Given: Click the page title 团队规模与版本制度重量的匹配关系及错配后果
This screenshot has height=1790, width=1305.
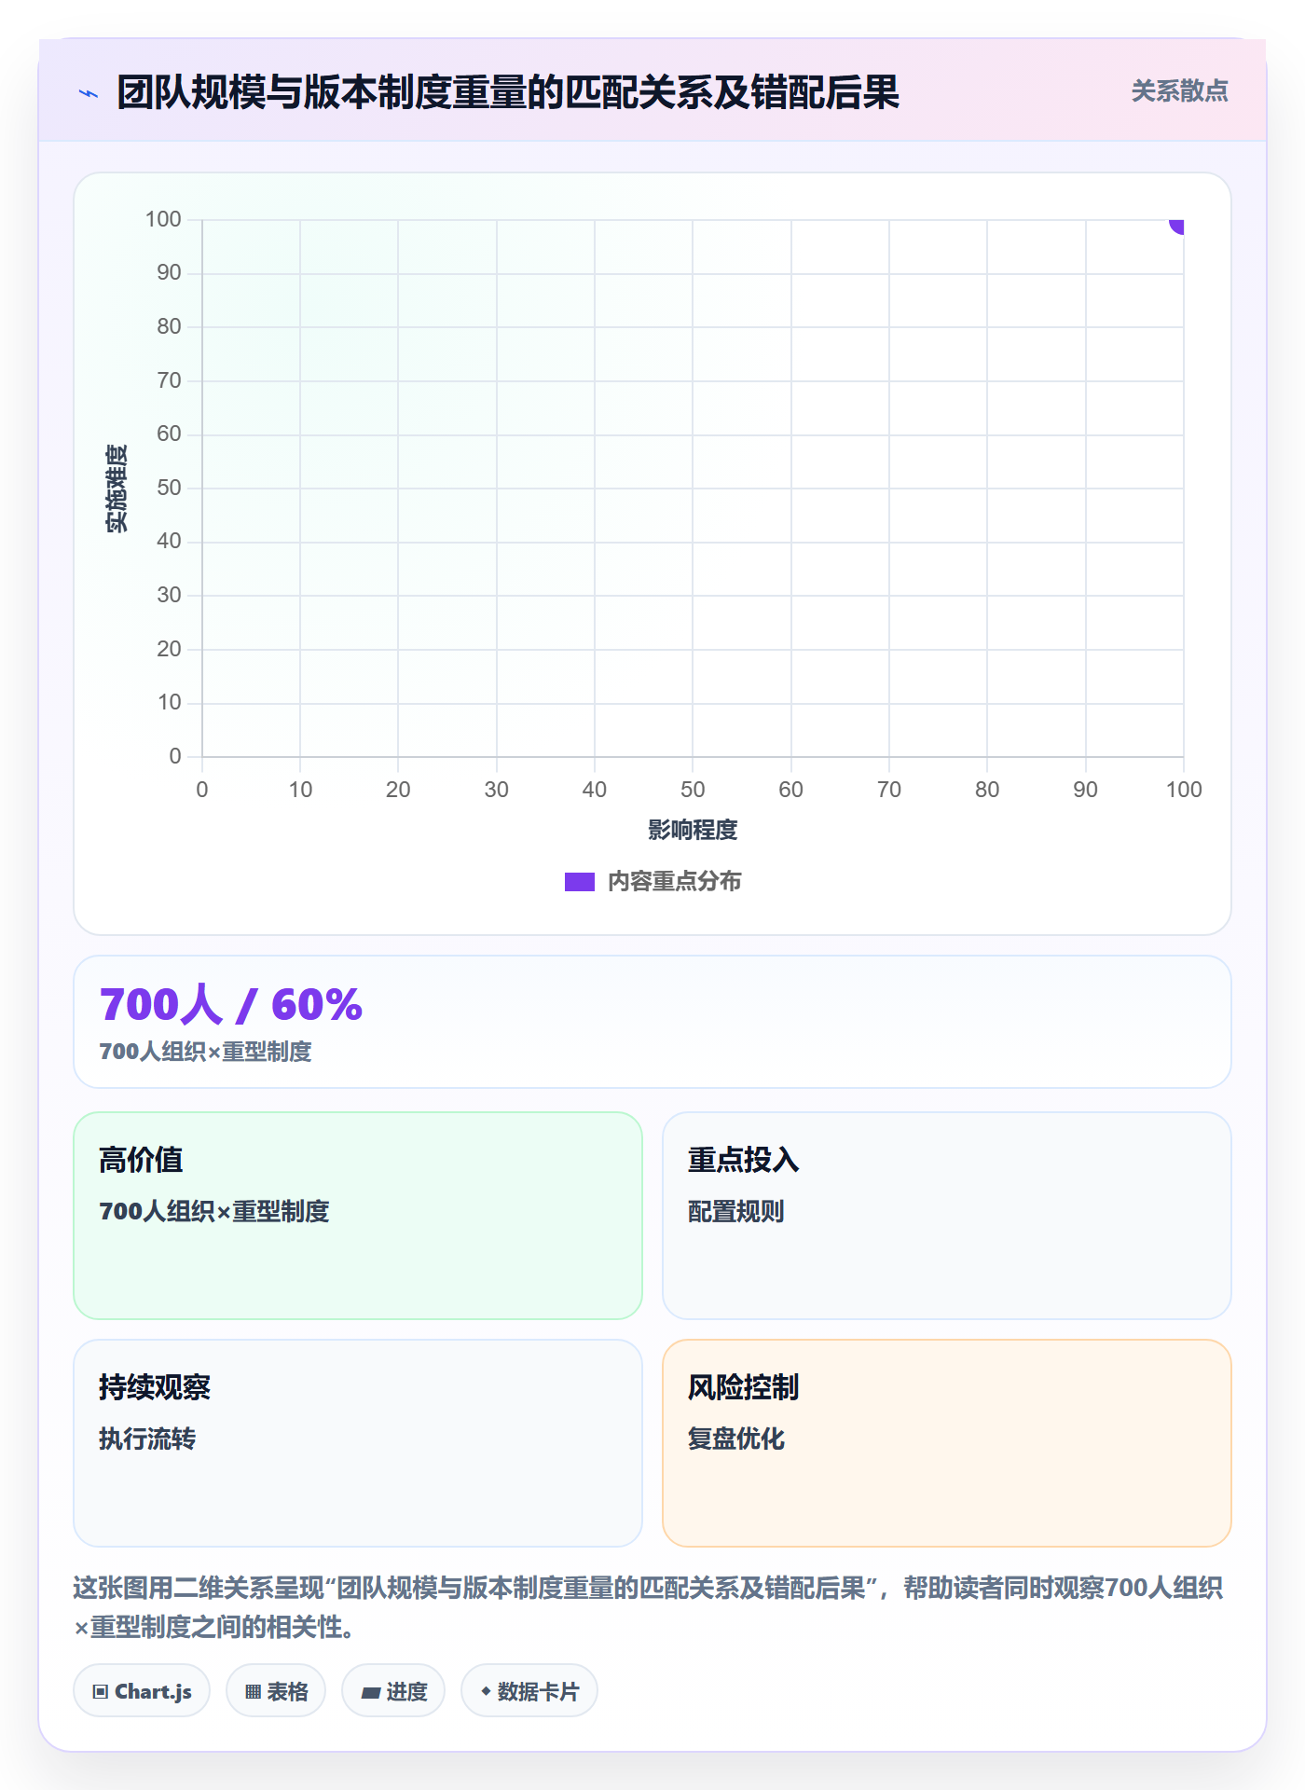Looking at the screenshot, I should tap(508, 92).
